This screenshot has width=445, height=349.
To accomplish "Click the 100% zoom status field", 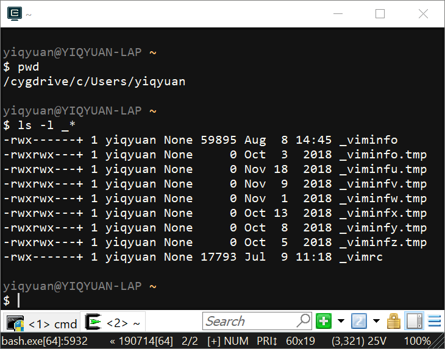I will 417,341.
